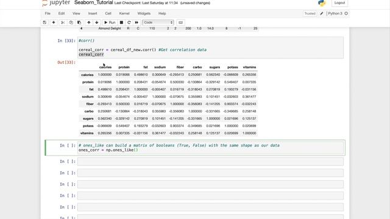The height and width of the screenshot is (219, 390).
Task: Click the sugars column header
Action: (x=214, y=67)
